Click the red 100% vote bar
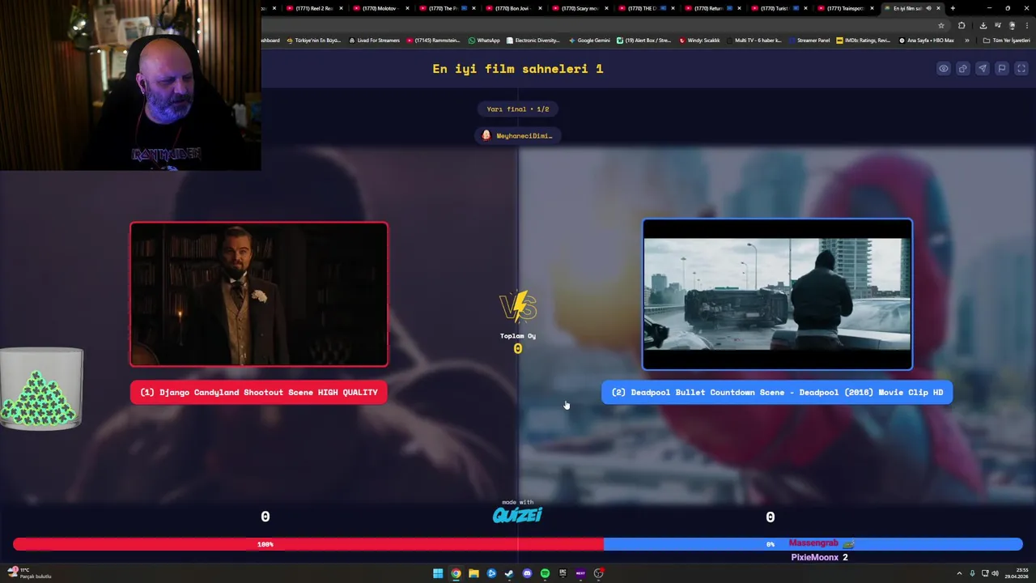The width and height of the screenshot is (1036, 583). (308, 544)
